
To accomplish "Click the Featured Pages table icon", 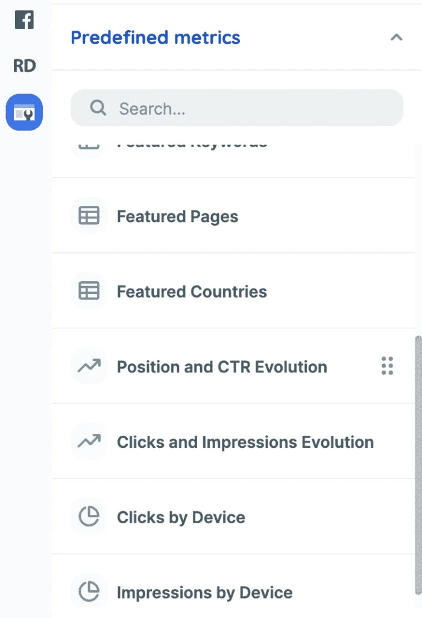I will tap(89, 216).
